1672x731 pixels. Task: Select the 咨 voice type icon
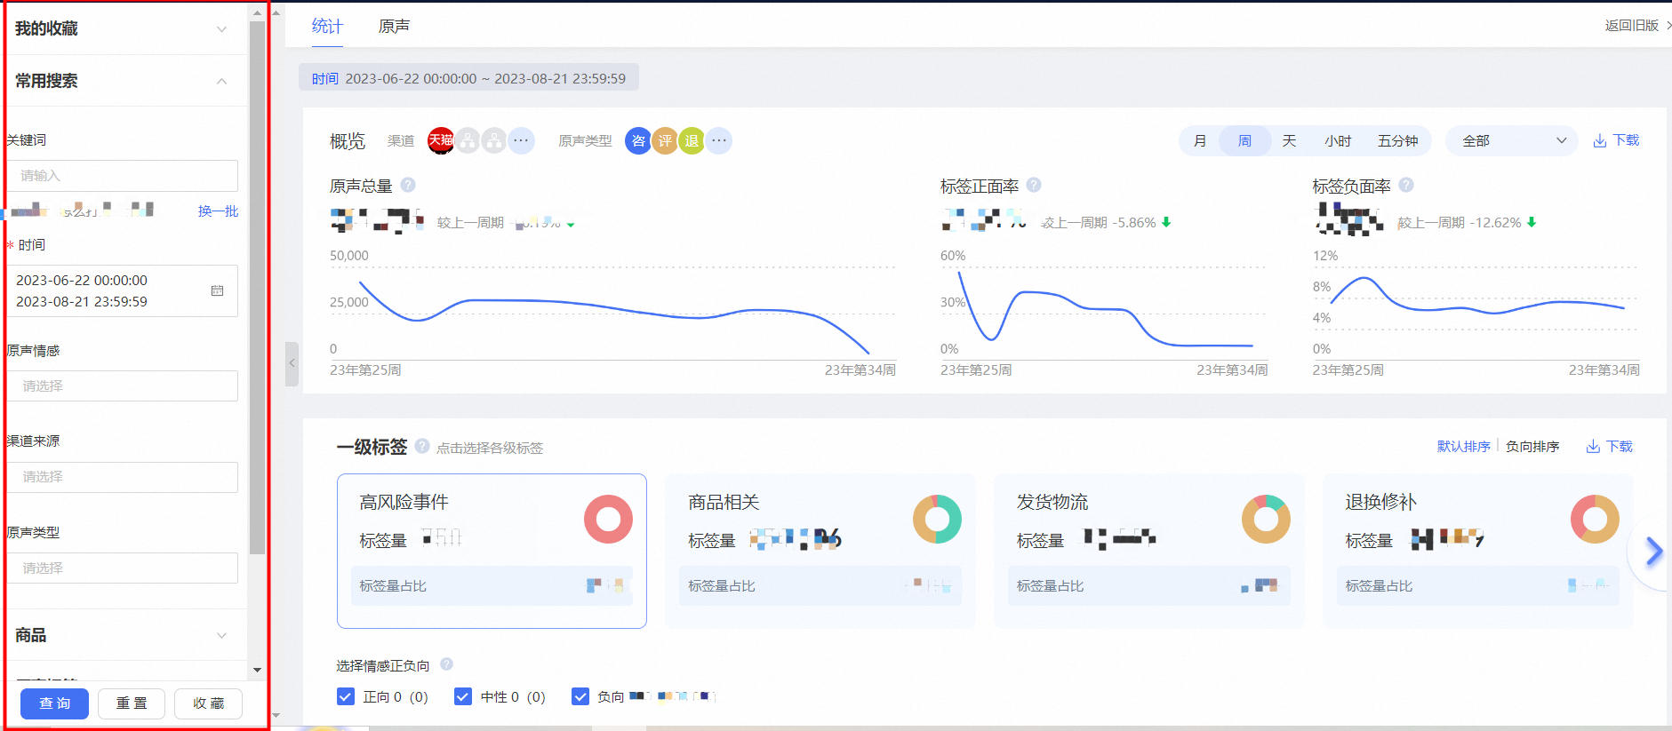click(x=638, y=140)
